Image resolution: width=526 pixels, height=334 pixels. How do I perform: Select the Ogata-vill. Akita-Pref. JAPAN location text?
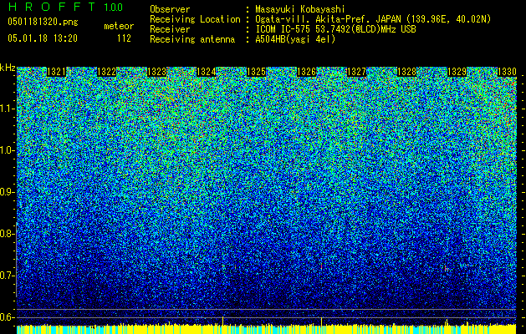point(373,19)
